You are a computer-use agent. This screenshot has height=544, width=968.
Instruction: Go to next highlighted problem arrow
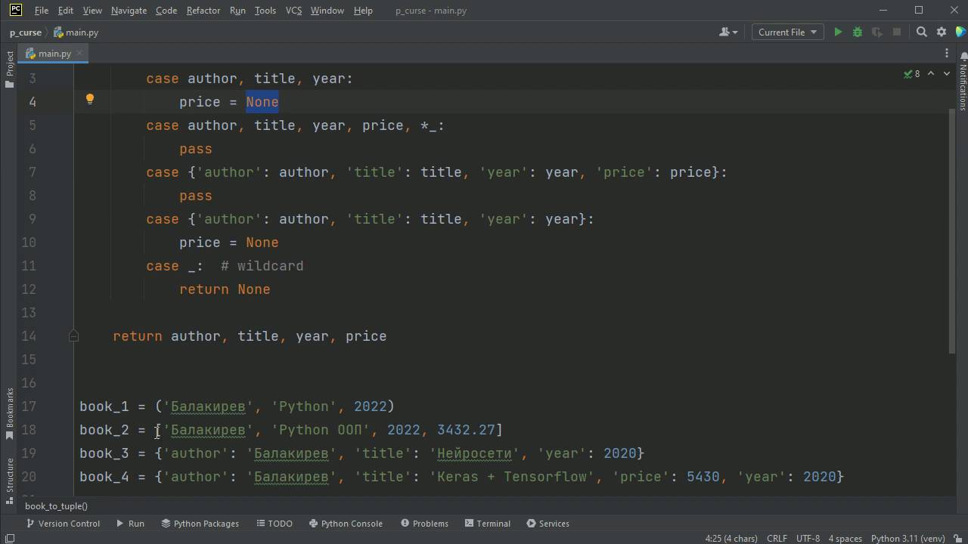(x=947, y=73)
